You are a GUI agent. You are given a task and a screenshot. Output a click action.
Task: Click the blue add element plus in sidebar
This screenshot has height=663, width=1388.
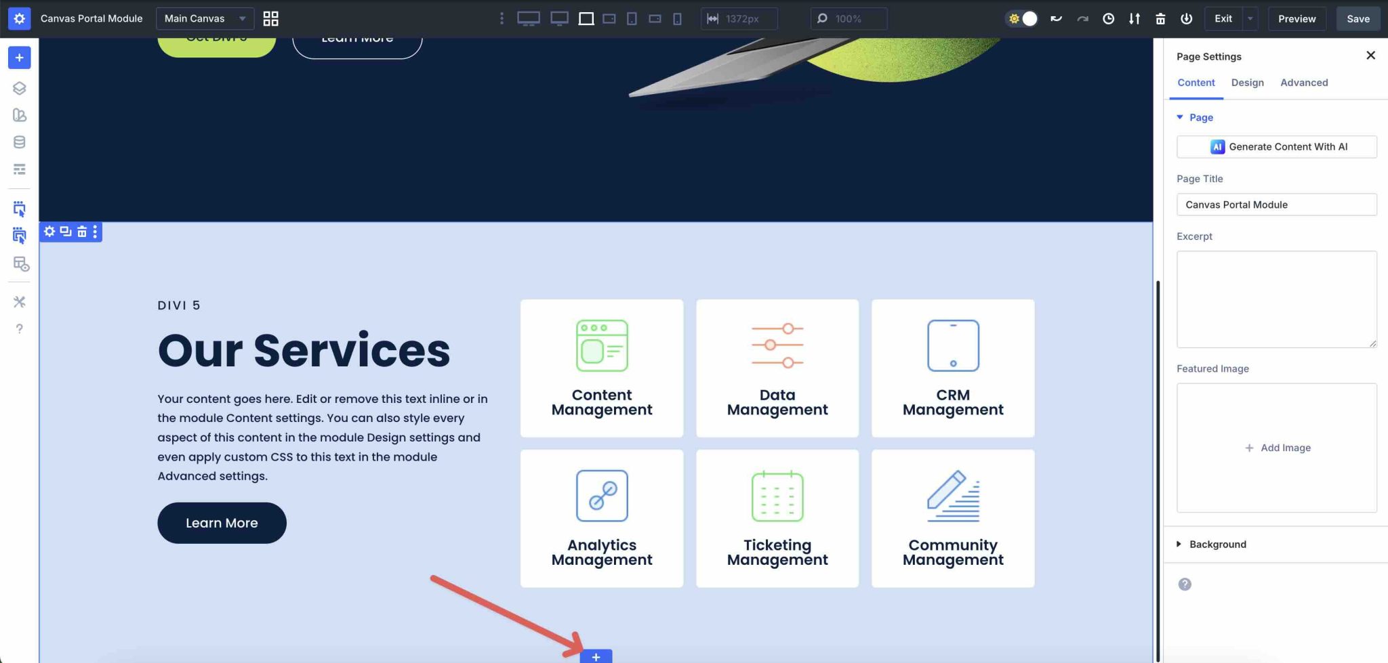19,58
